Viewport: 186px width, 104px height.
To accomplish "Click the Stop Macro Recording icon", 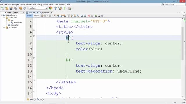I will (92, 16).
